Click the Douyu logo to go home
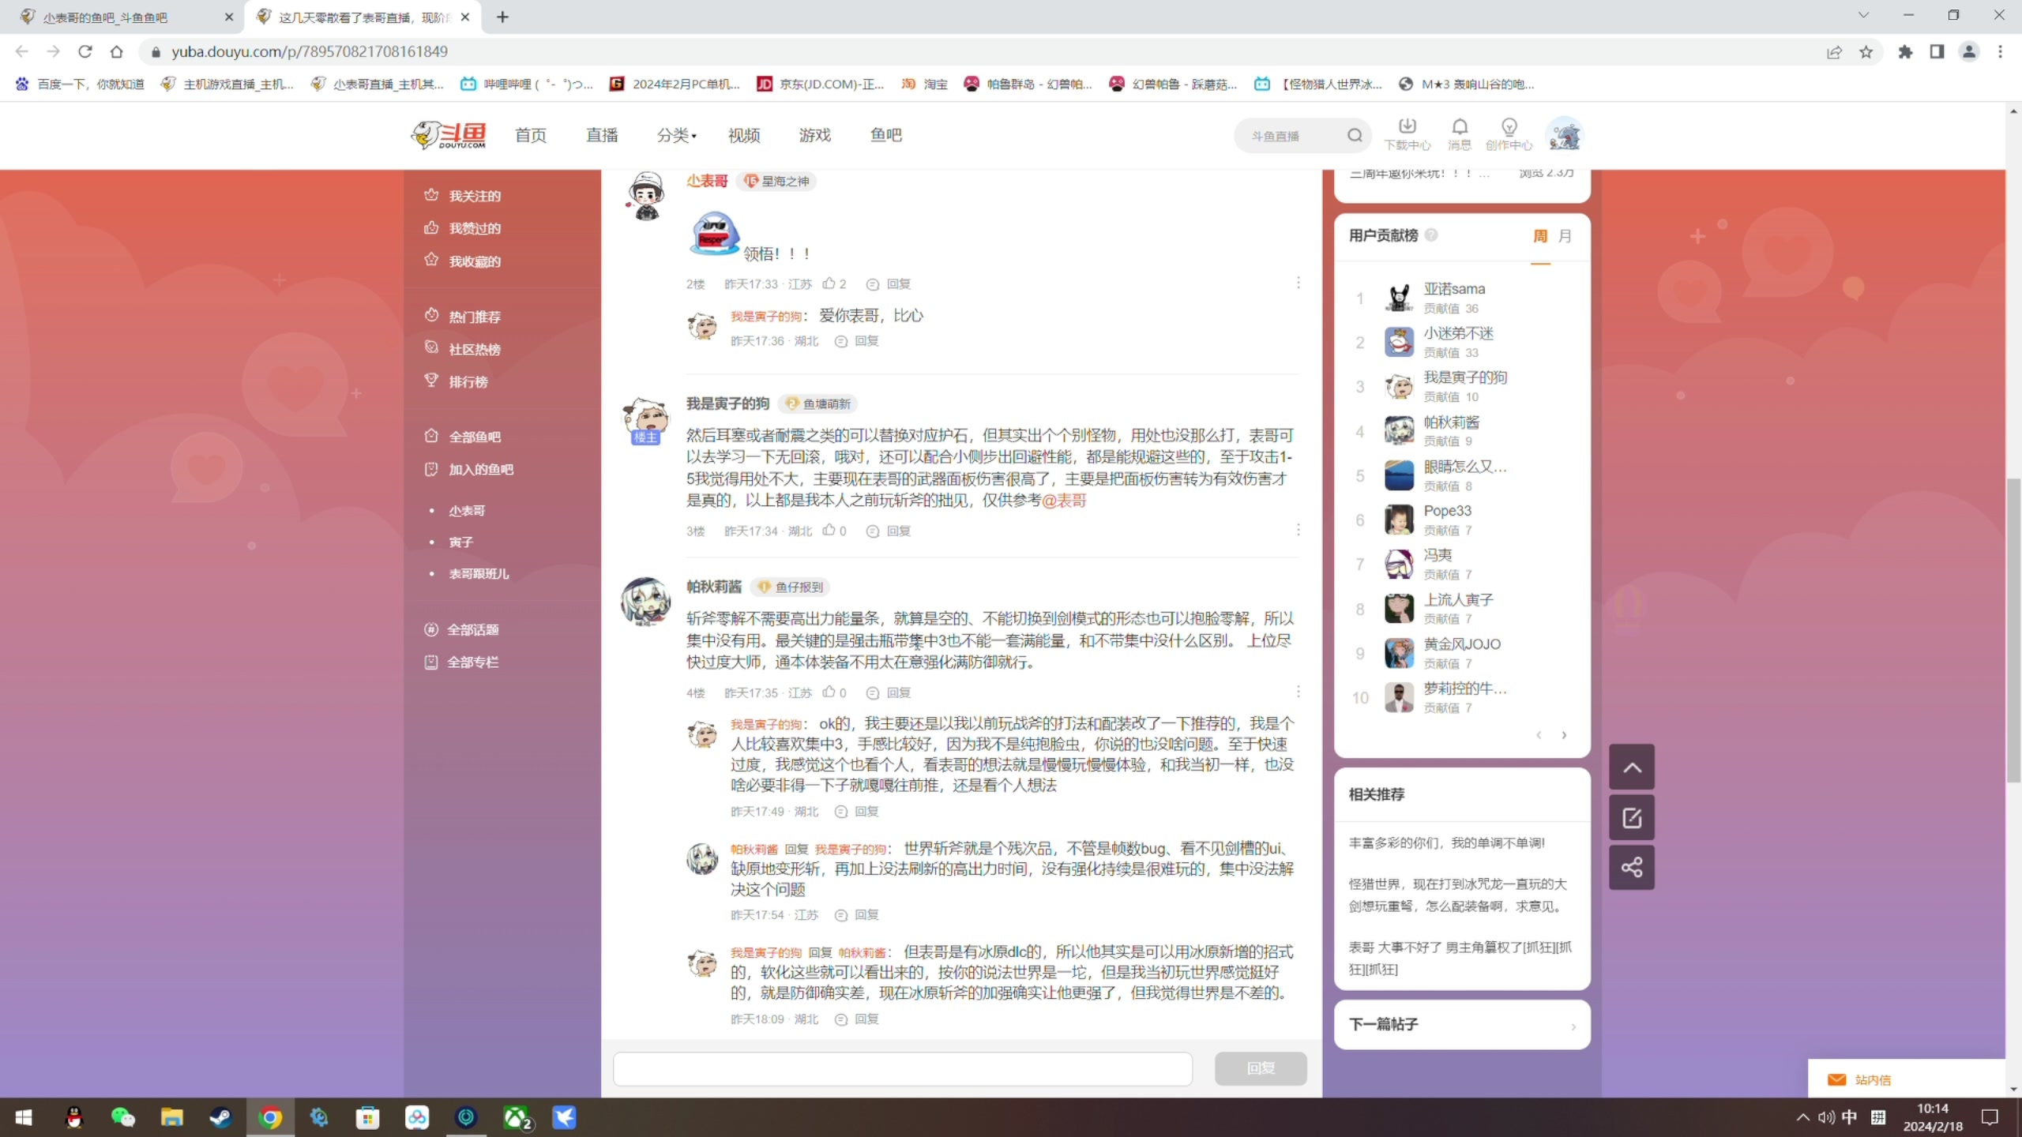 447,134
